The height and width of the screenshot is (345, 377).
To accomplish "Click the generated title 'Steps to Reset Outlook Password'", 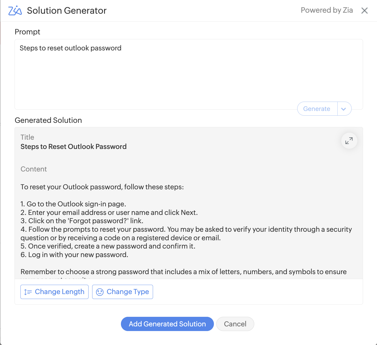I will click(x=74, y=147).
